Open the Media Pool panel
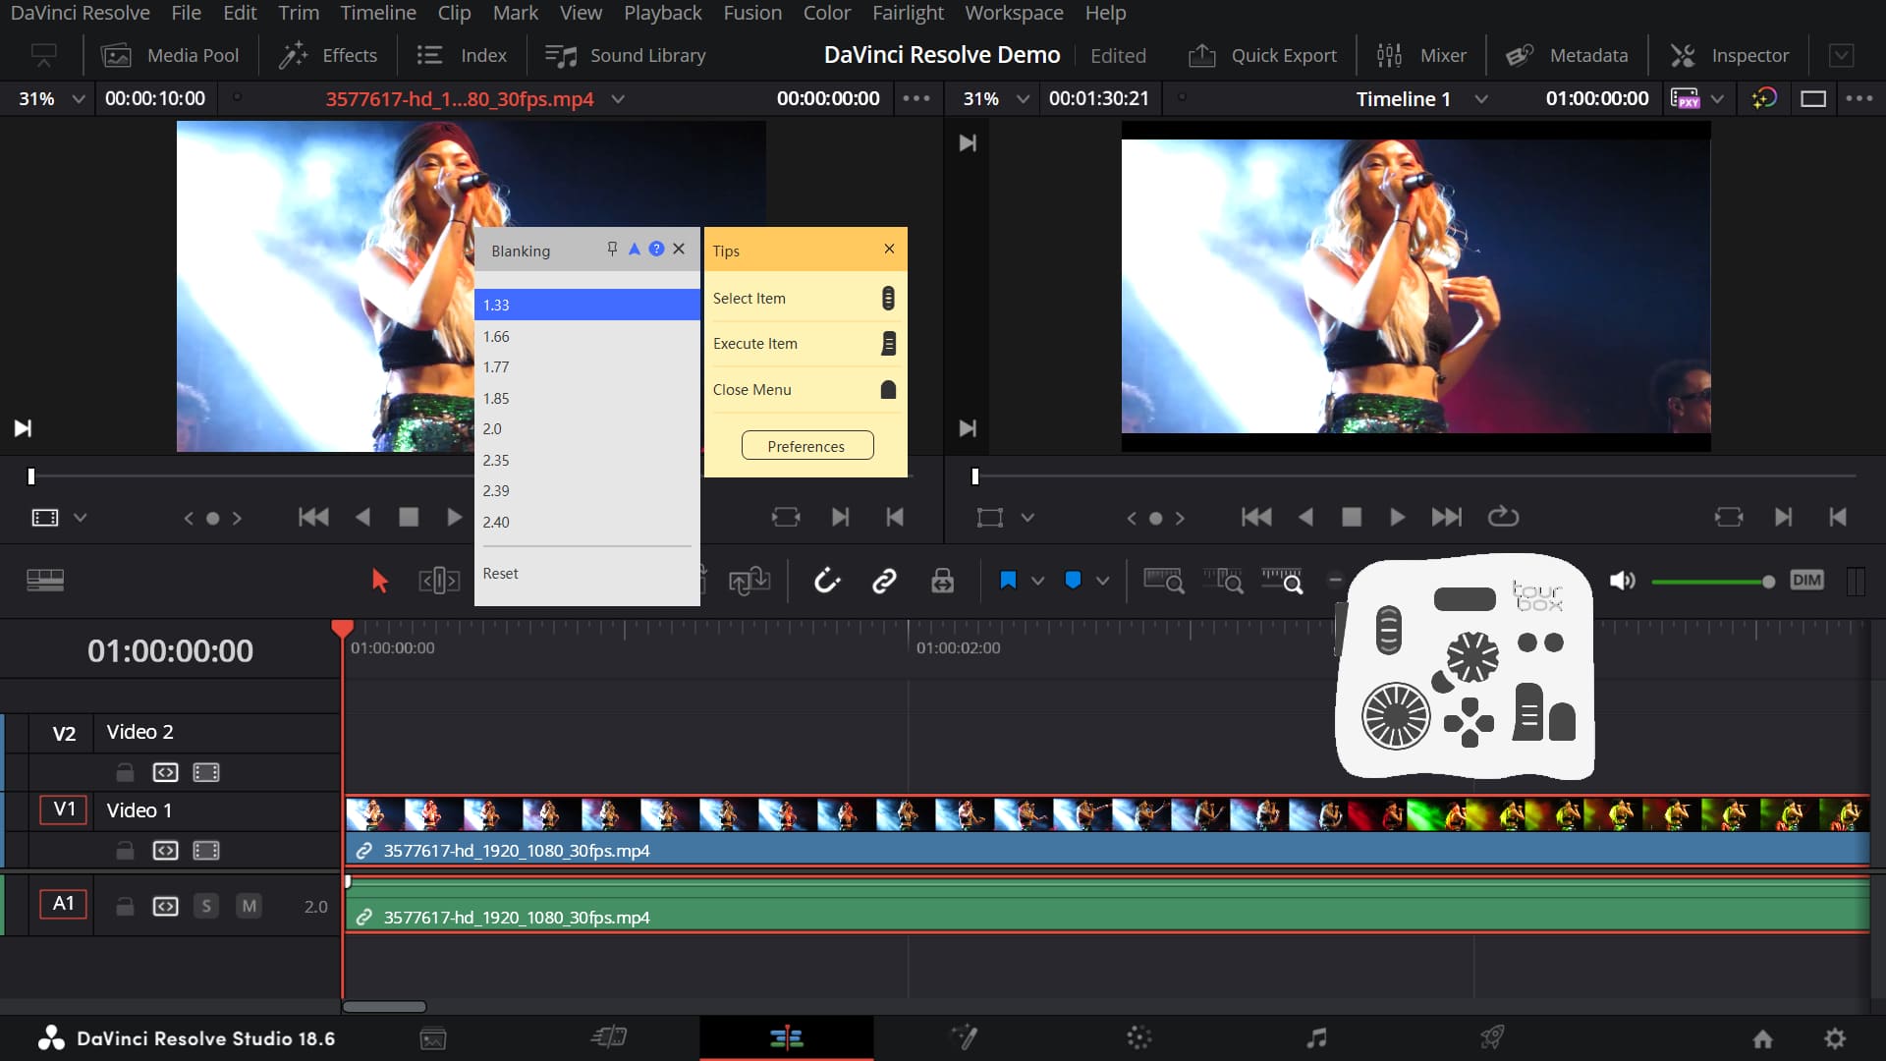The image size is (1886, 1061). pyautogui.click(x=170, y=56)
